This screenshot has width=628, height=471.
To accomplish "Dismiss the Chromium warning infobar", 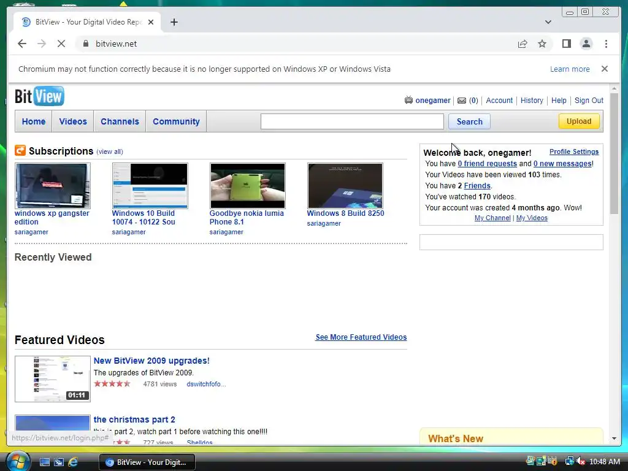I will pos(604,69).
